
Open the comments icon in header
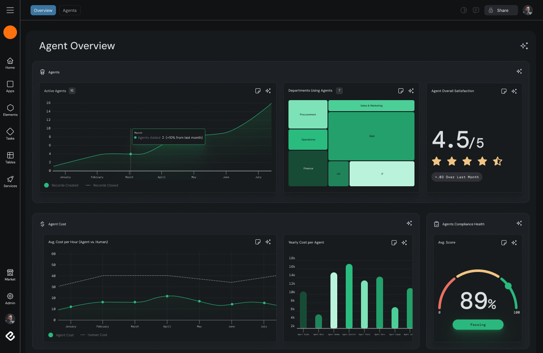tap(476, 10)
